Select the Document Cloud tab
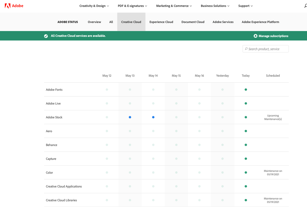 [193, 22]
